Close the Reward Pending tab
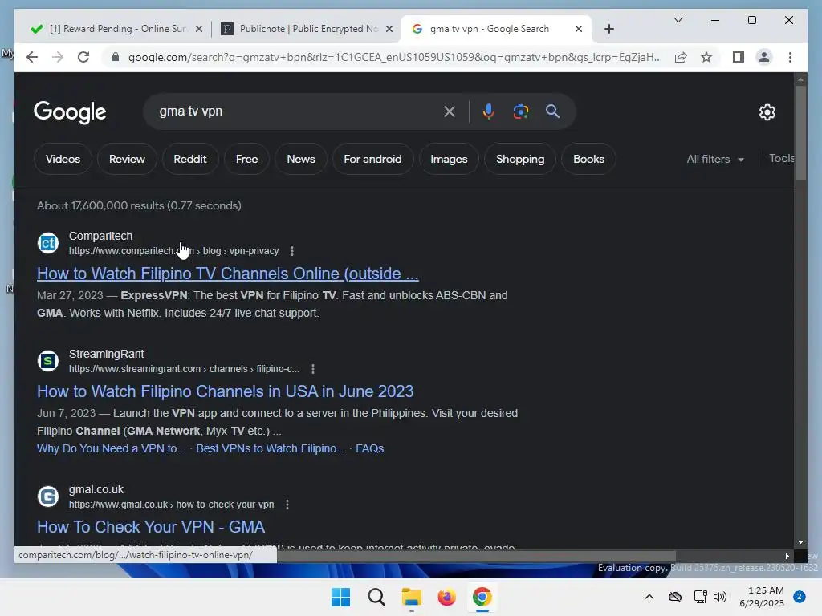Image resolution: width=822 pixels, height=616 pixels. coord(199,30)
